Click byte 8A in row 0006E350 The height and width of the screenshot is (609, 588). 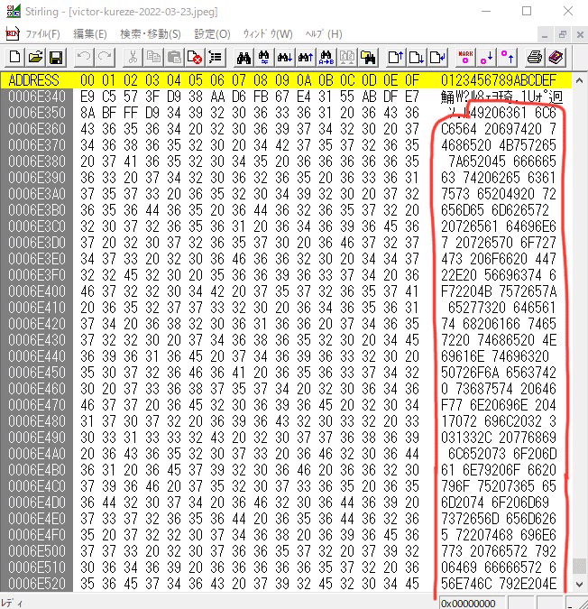point(87,113)
